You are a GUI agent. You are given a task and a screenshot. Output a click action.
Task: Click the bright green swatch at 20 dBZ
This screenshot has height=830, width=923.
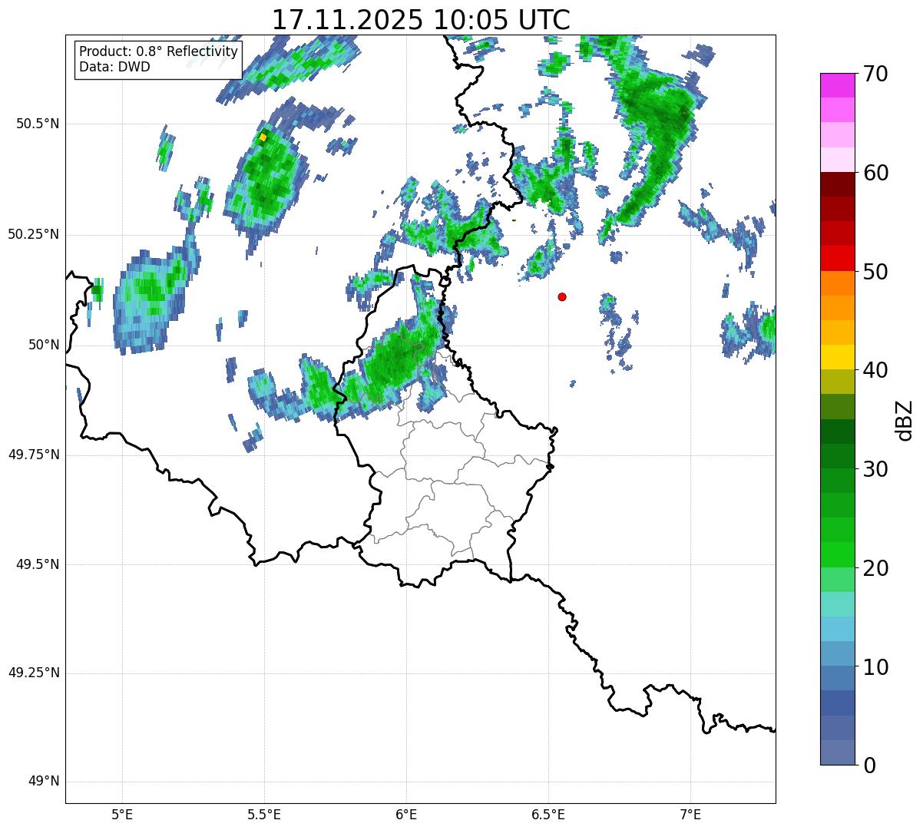838,555
